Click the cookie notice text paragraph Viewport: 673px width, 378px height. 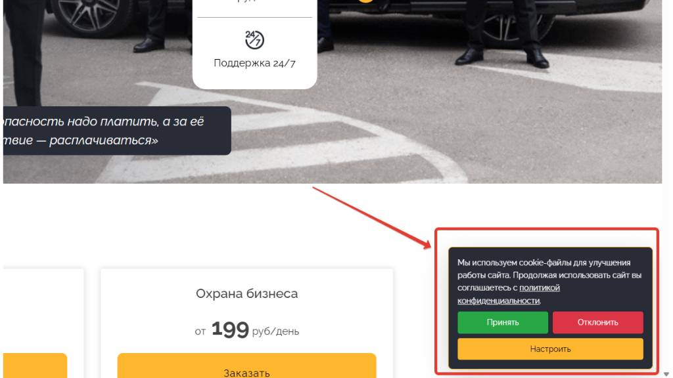(x=549, y=281)
